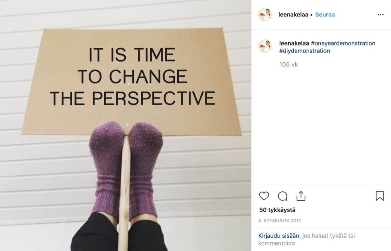Image resolution: width=391 pixels, height=251 pixels.
Task: Open the #diydemonstration hashtag
Action: point(304,51)
